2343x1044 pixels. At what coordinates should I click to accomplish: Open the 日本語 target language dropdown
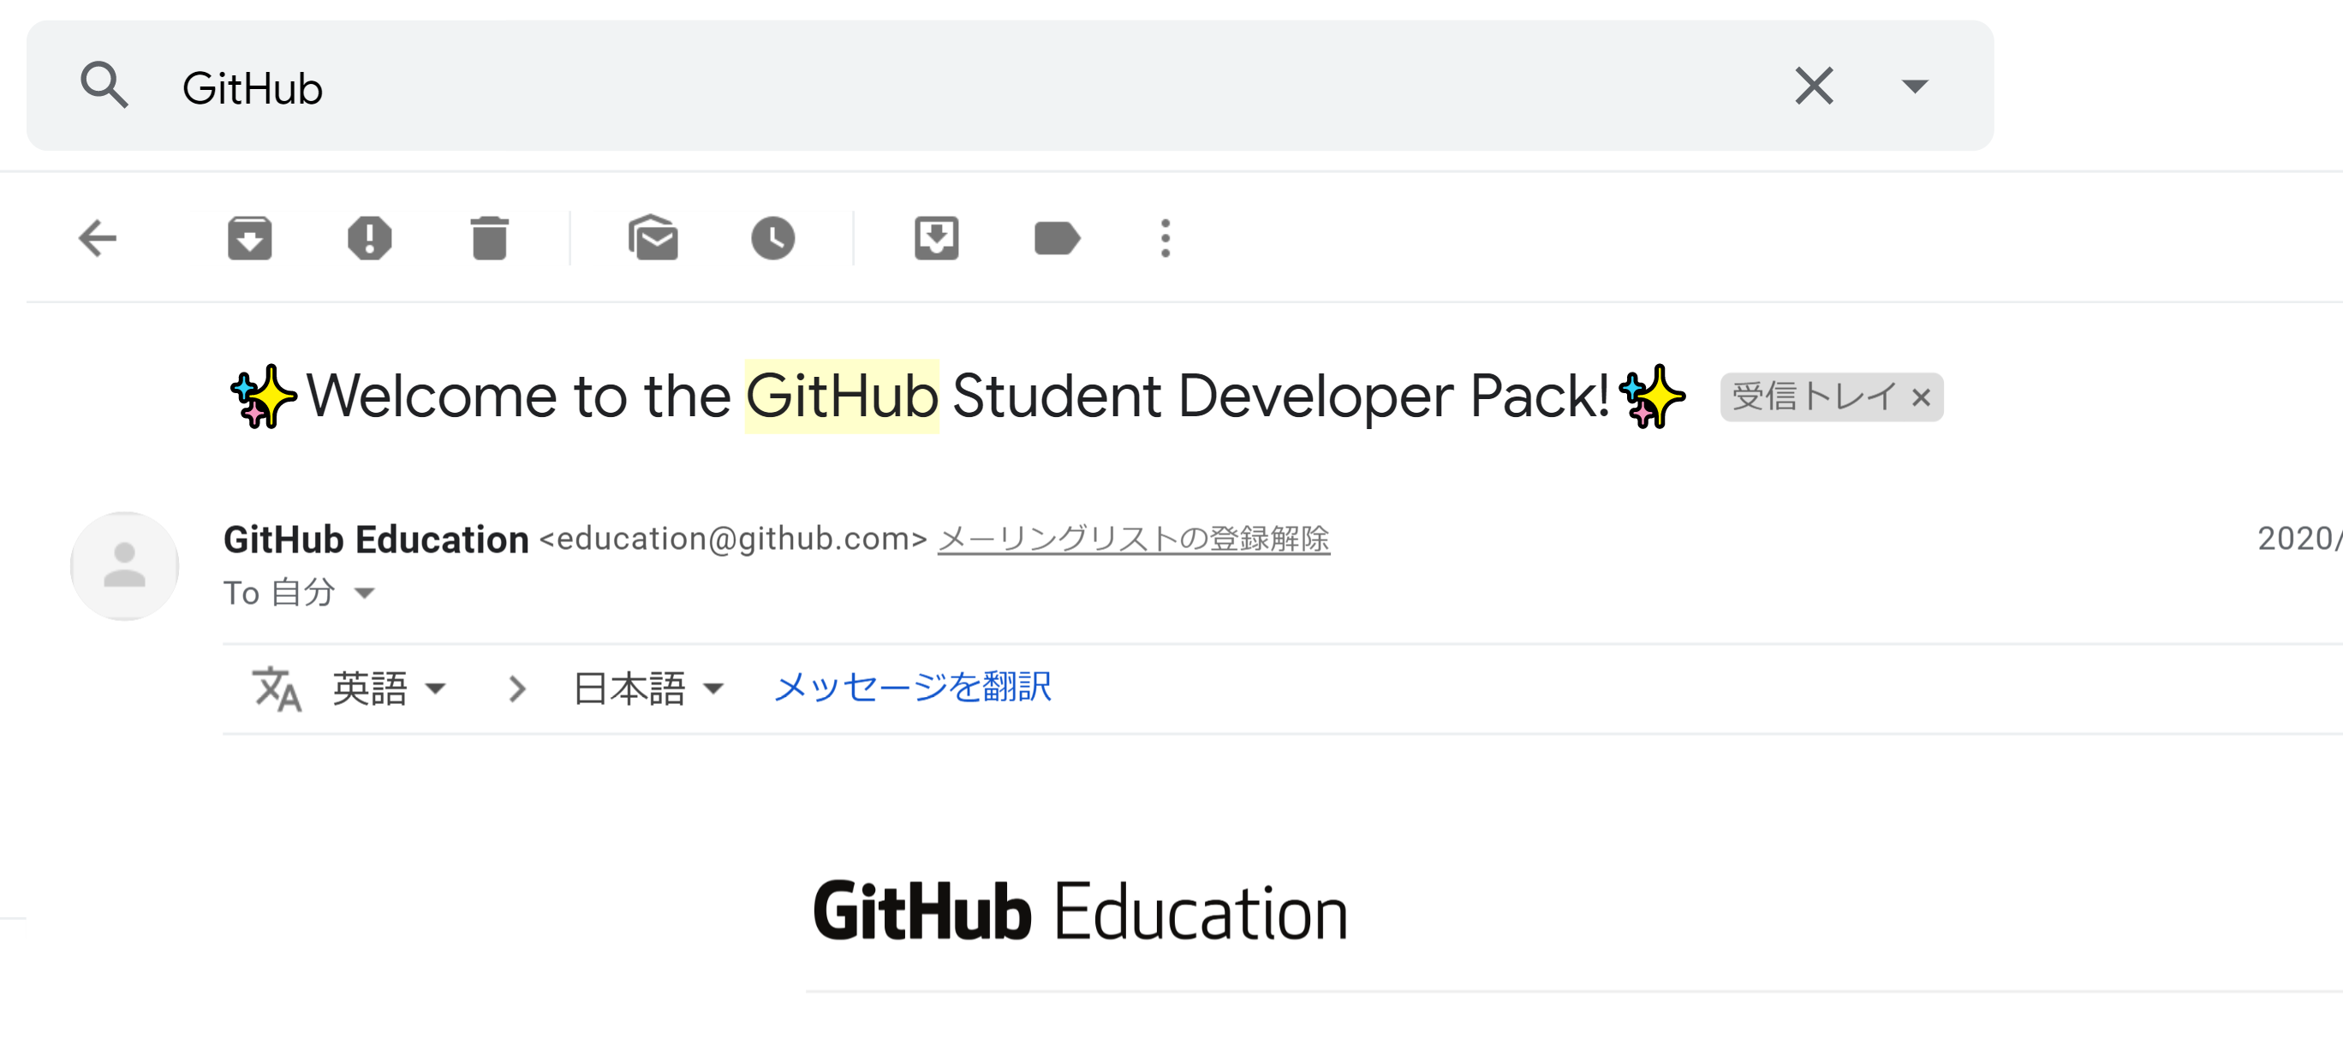point(647,689)
